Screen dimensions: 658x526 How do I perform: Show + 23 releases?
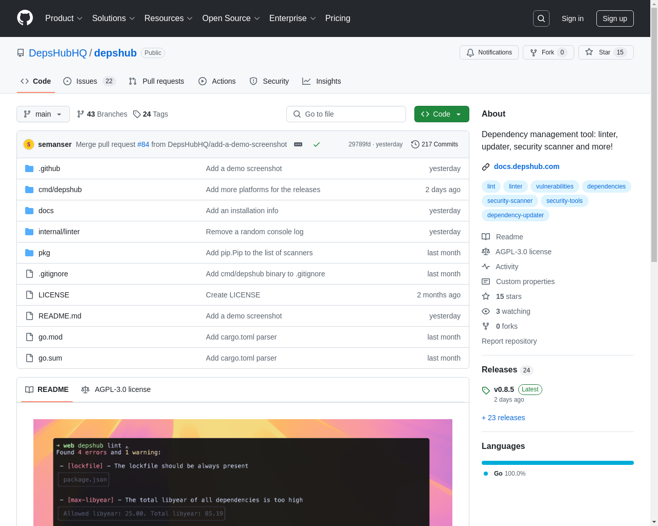pos(503,418)
